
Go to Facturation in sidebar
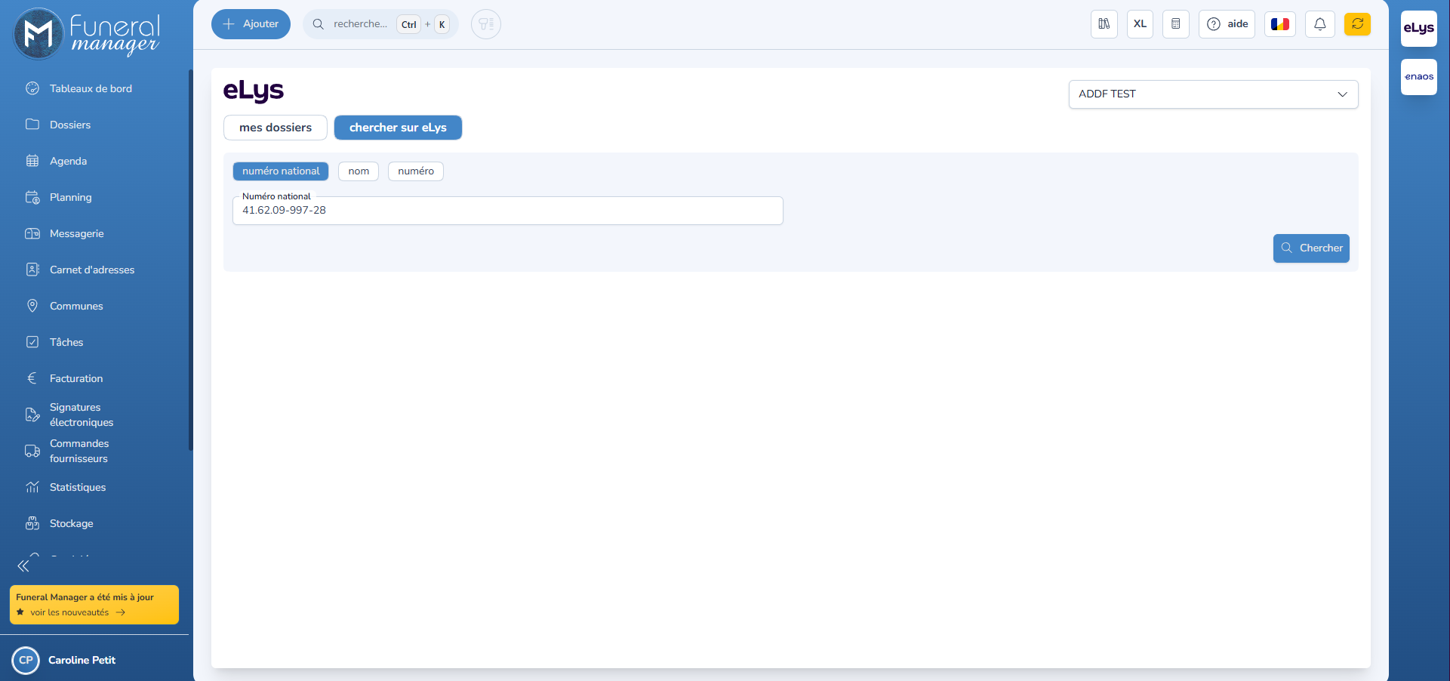click(76, 378)
